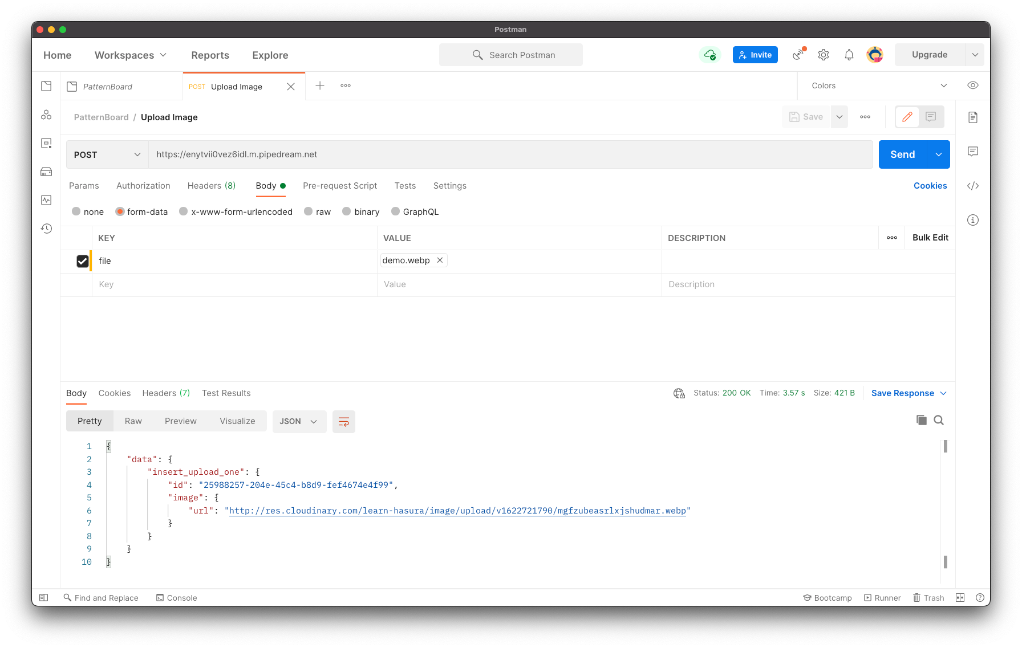Open the settings gear icon
The height and width of the screenshot is (648, 1022).
pos(824,55)
